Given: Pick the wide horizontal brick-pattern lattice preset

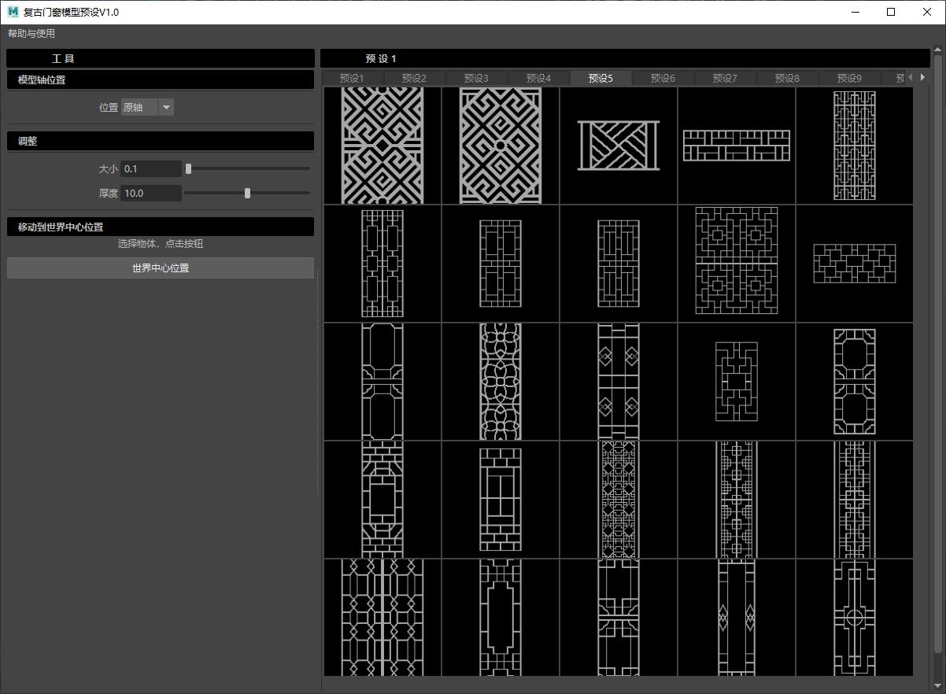Looking at the screenshot, I should 737,146.
